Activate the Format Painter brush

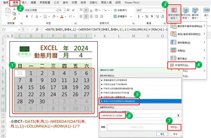click(14, 19)
